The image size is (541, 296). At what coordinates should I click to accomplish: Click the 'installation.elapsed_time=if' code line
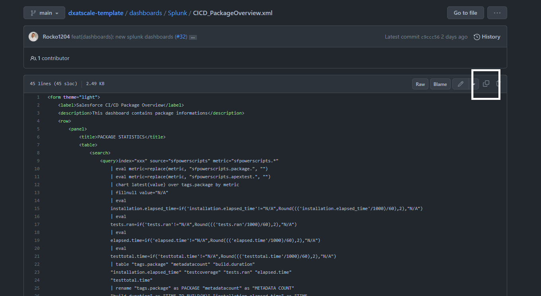267,208
